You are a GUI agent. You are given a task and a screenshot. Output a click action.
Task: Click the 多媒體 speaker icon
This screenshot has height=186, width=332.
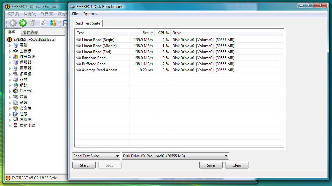[15, 74]
